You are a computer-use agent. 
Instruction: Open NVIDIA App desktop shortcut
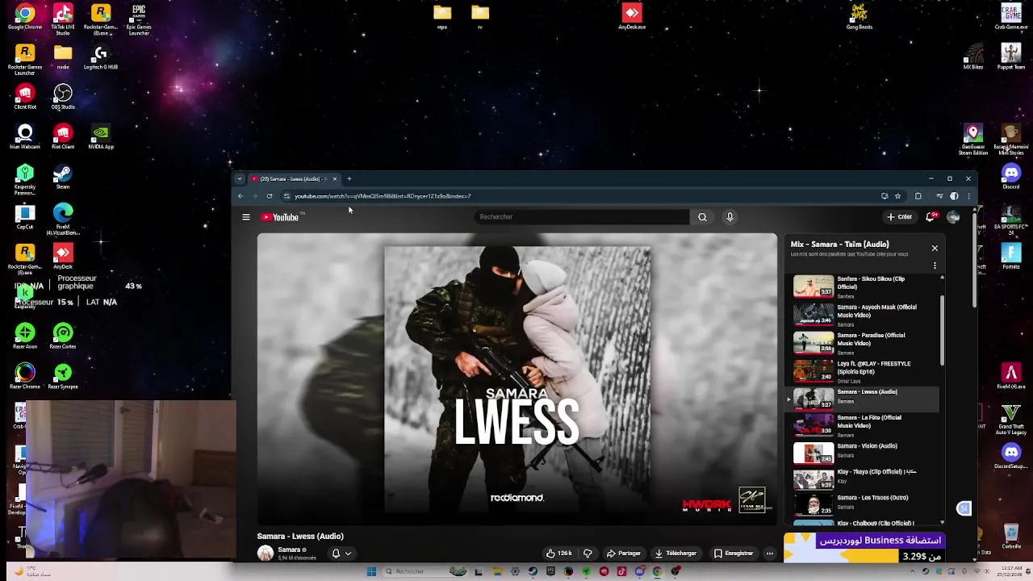[101, 136]
